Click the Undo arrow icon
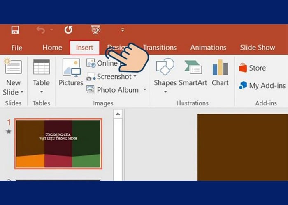288x205 pixels. [x=41, y=30]
